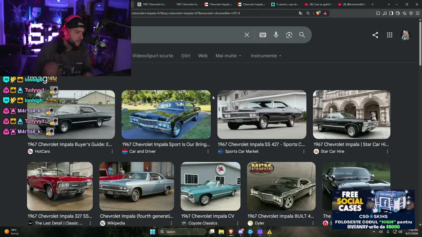Expand the Mai multe dropdown
This screenshot has width=422, height=237.
point(228,56)
